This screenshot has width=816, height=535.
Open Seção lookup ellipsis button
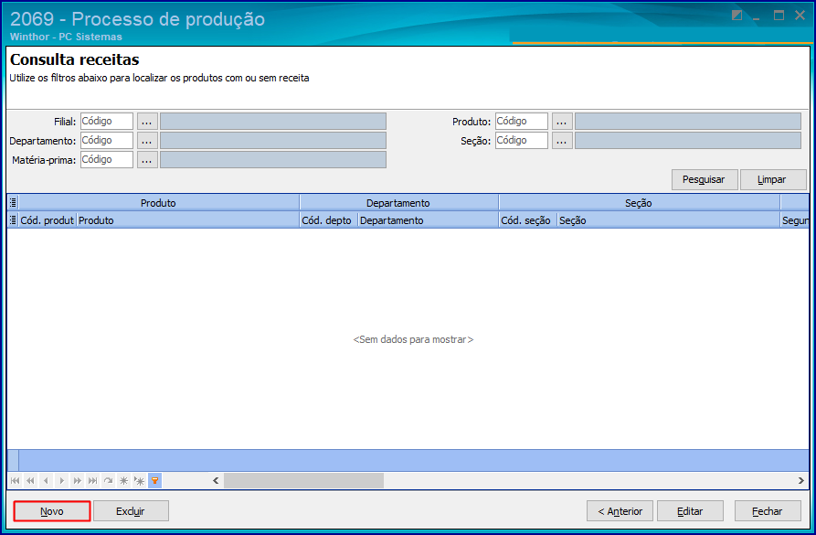point(562,141)
